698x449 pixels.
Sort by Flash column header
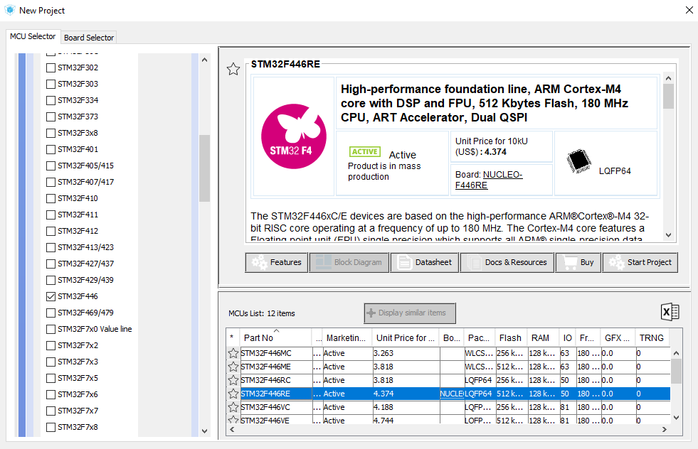coord(511,338)
